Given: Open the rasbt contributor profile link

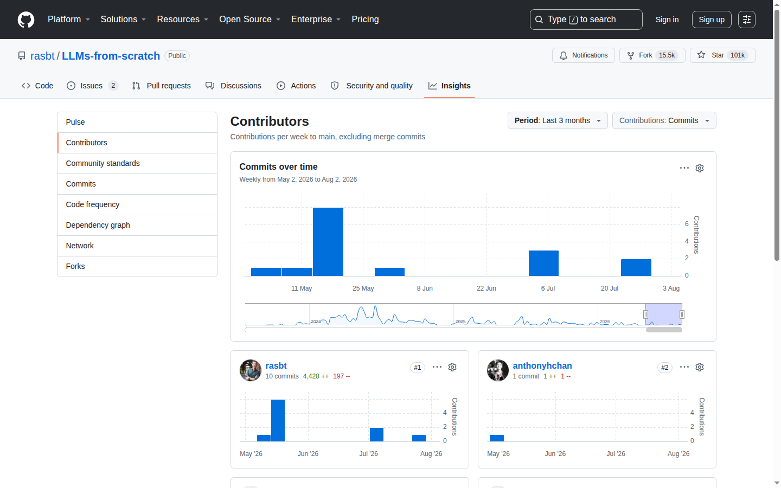Looking at the screenshot, I should (x=276, y=366).
